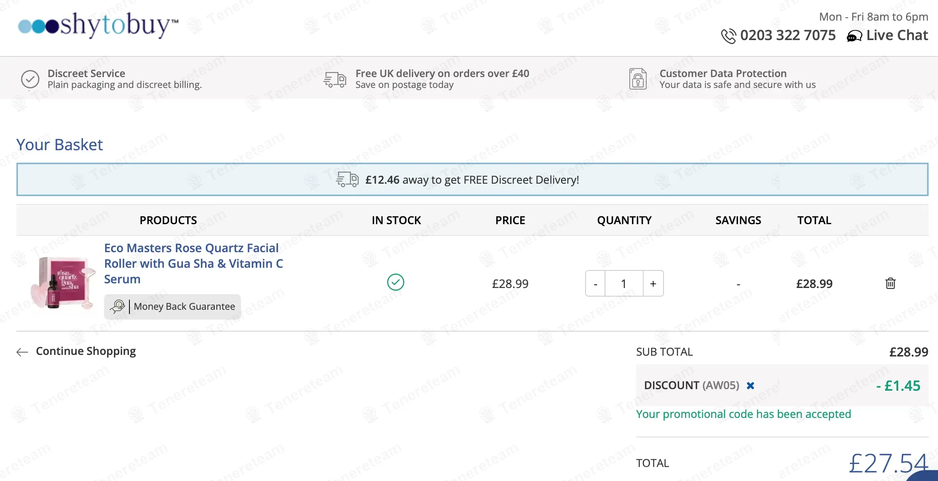
Task: Click the discount amount - £1.45
Action: pyautogui.click(x=898, y=386)
